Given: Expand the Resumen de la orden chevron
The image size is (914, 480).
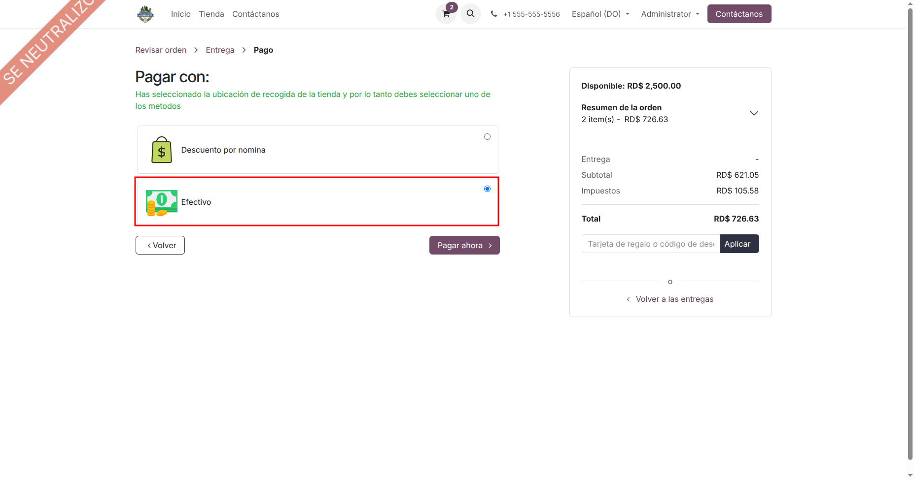Looking at the screenshot, I should (x=754, y=113).
